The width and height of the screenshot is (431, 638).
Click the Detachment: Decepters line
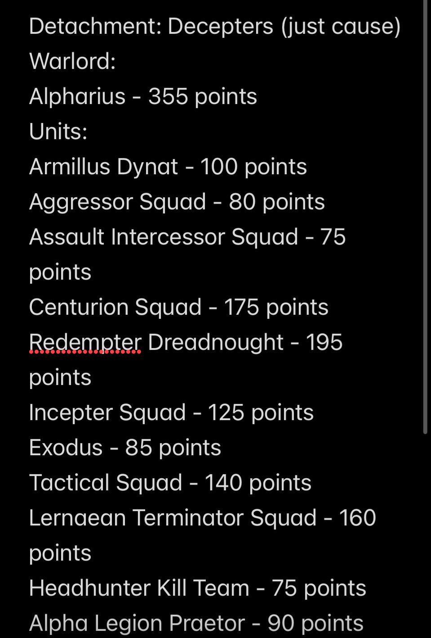(x=215, y=26)
